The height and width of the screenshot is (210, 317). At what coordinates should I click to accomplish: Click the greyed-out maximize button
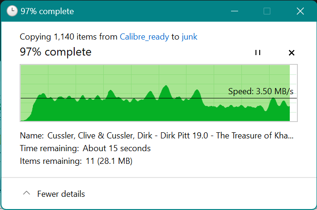pos(267,11)
